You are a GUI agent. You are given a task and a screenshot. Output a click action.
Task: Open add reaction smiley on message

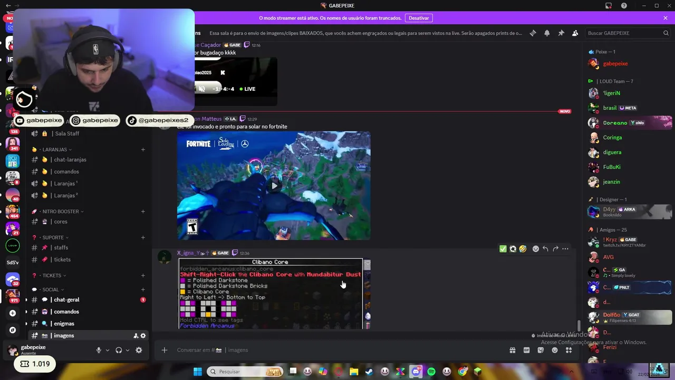pos(536,249)
